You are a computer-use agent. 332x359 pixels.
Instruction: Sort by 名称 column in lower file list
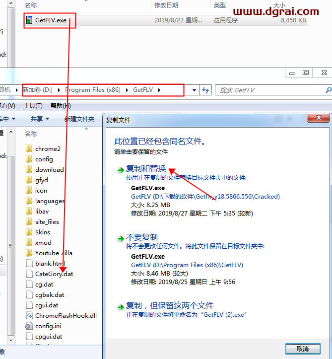tap(31, 134)
